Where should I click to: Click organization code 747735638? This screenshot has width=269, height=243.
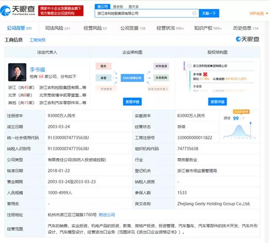(x=188, y=149)
